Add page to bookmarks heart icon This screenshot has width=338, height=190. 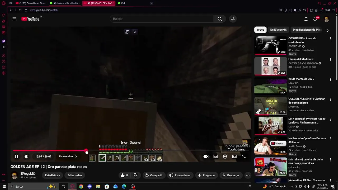[x=304, y=10]
